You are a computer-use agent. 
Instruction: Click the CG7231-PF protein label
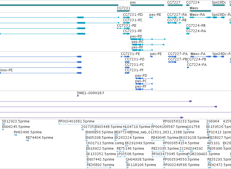(134, 70)
